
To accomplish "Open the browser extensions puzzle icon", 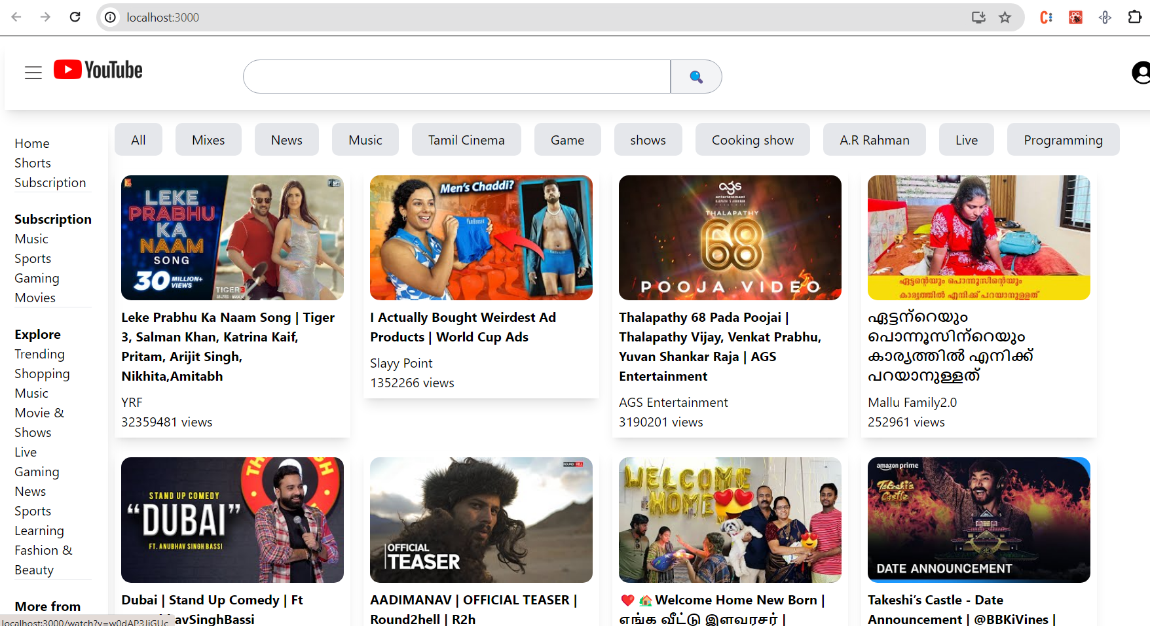I will pyautogui.click(x=1134, y=18).
